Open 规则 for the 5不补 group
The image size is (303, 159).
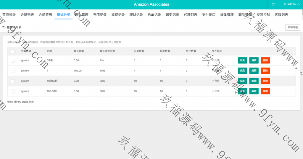click(242, 60)
